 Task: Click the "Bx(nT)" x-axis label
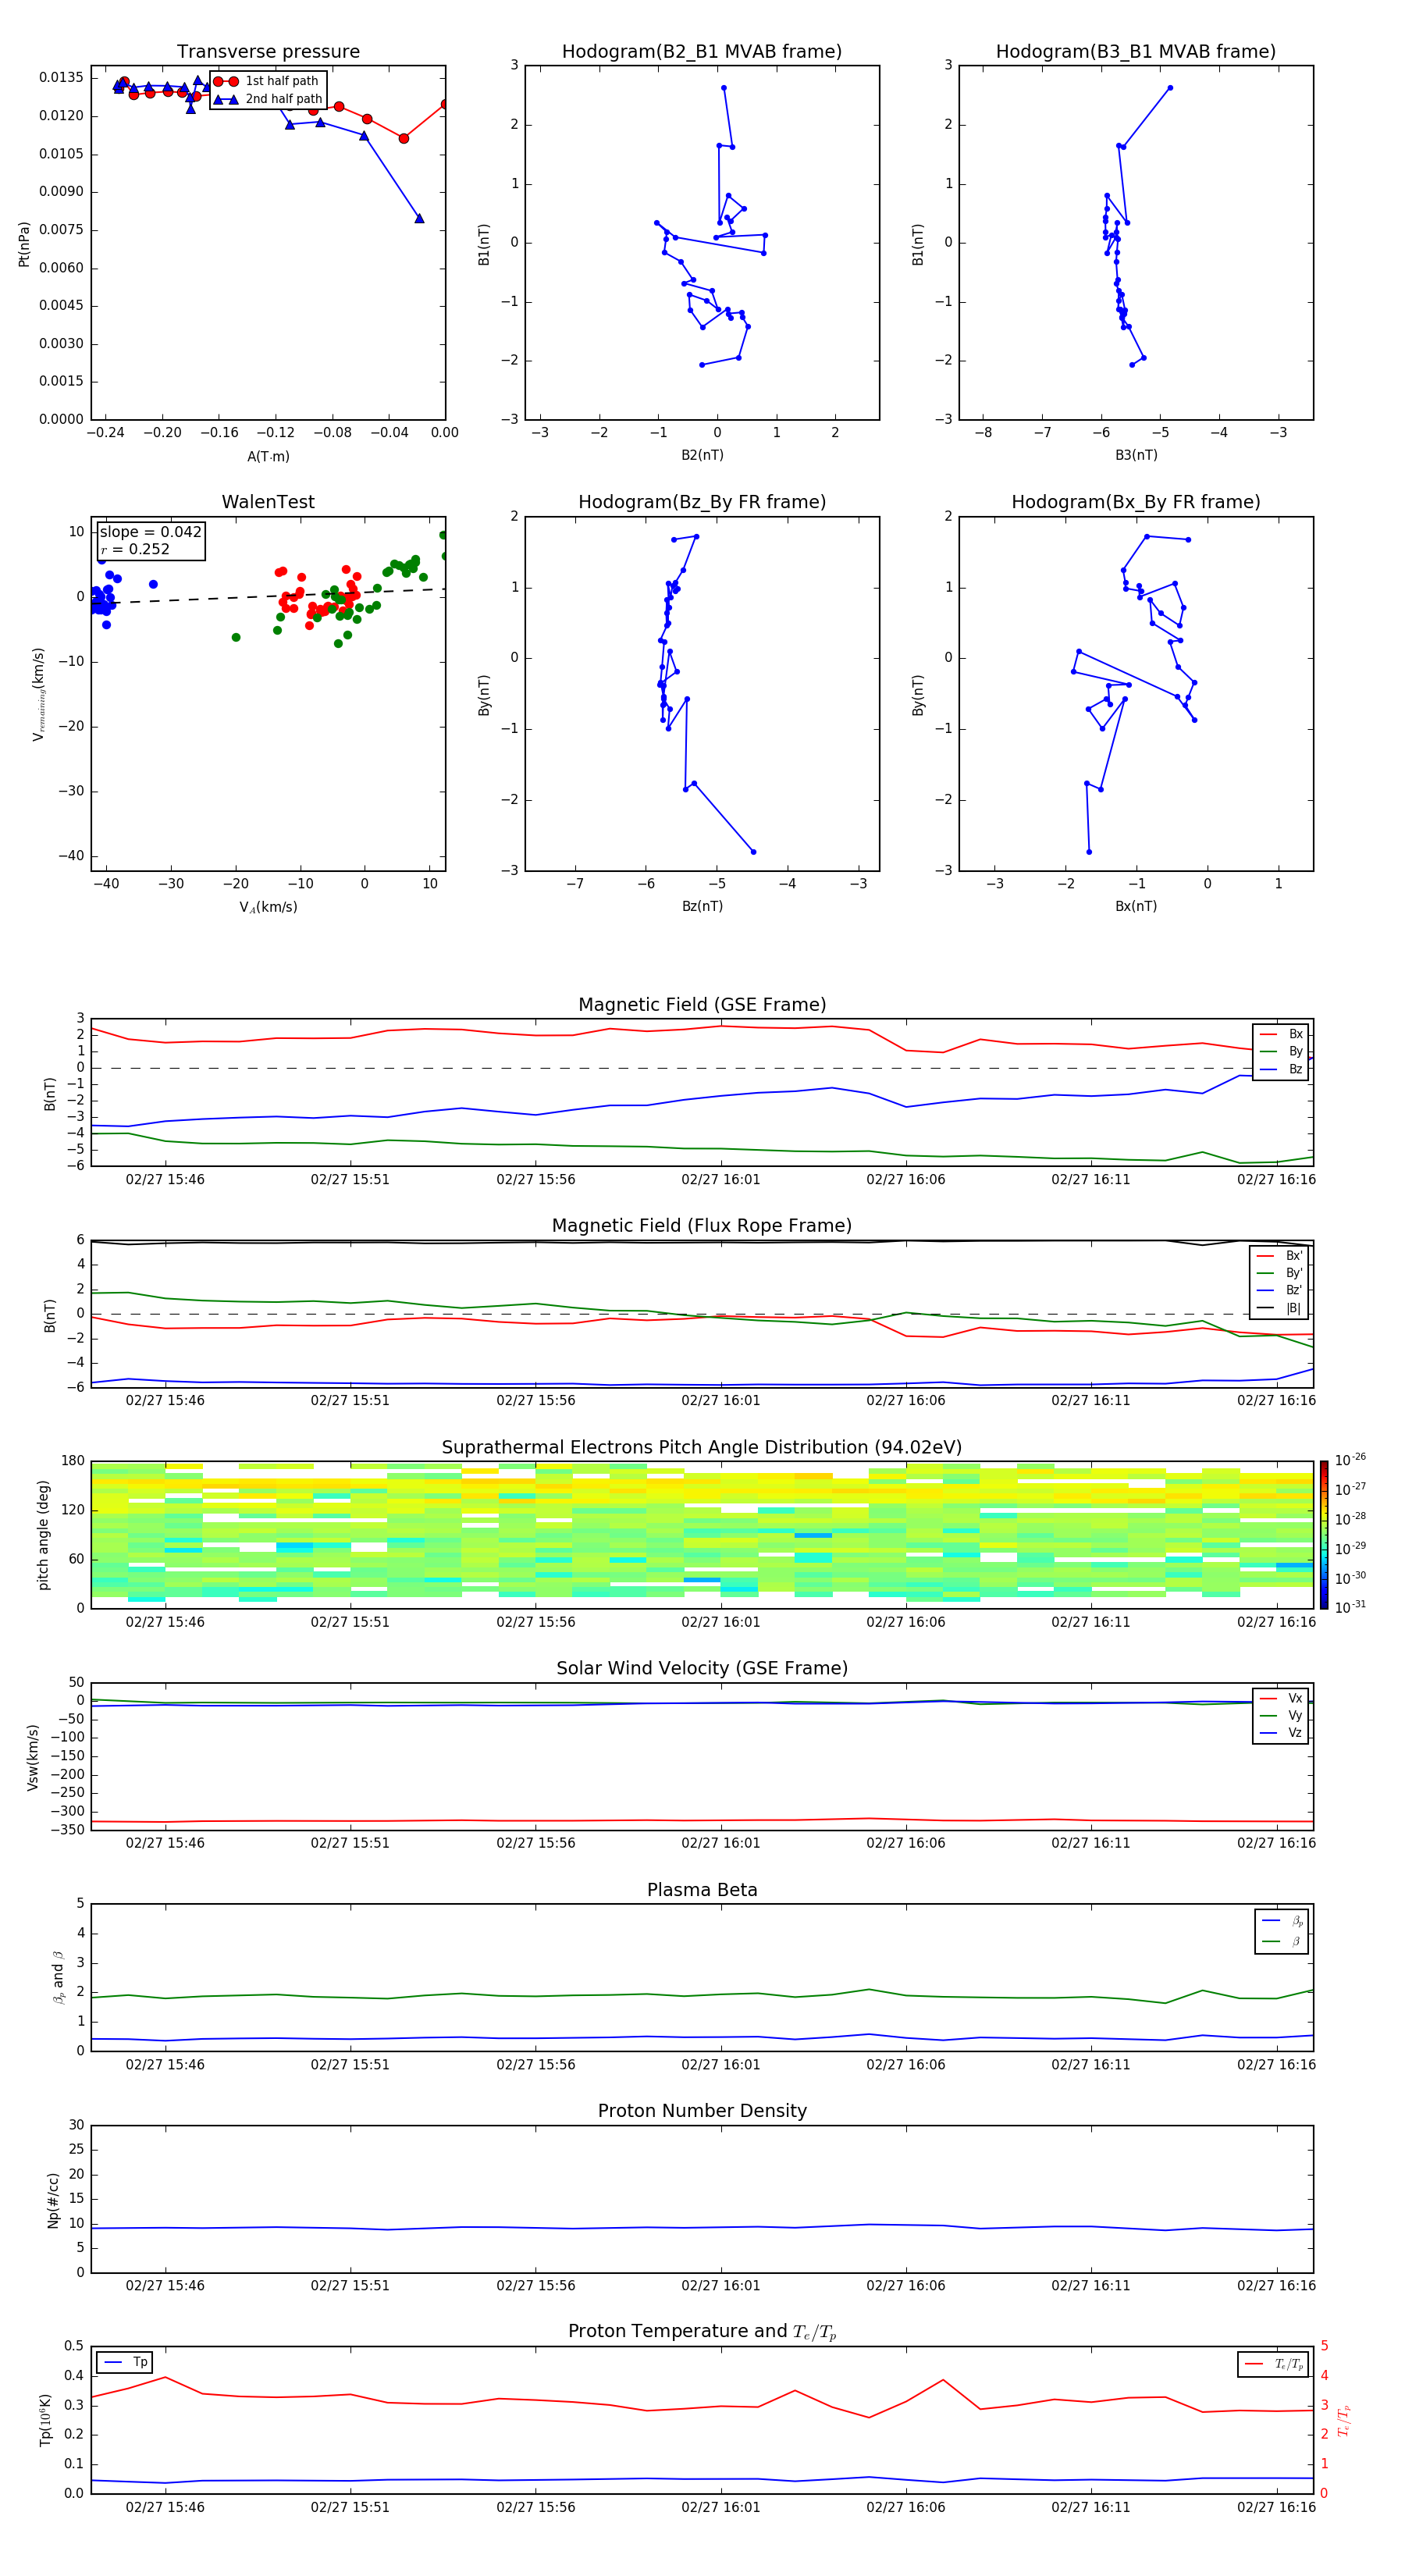click(x=1136, y=906)
